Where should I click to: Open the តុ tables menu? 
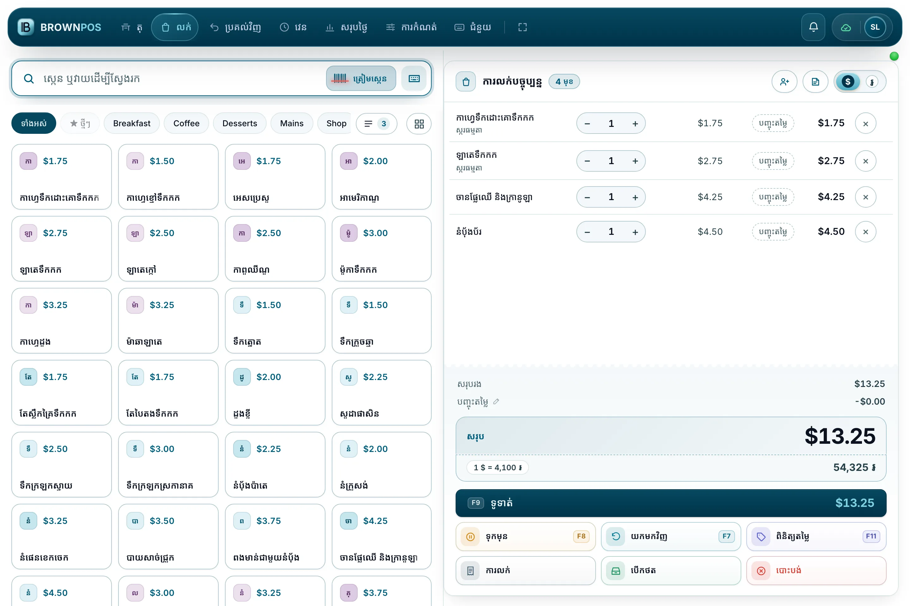pyautogui.click(x=131, y=27)
